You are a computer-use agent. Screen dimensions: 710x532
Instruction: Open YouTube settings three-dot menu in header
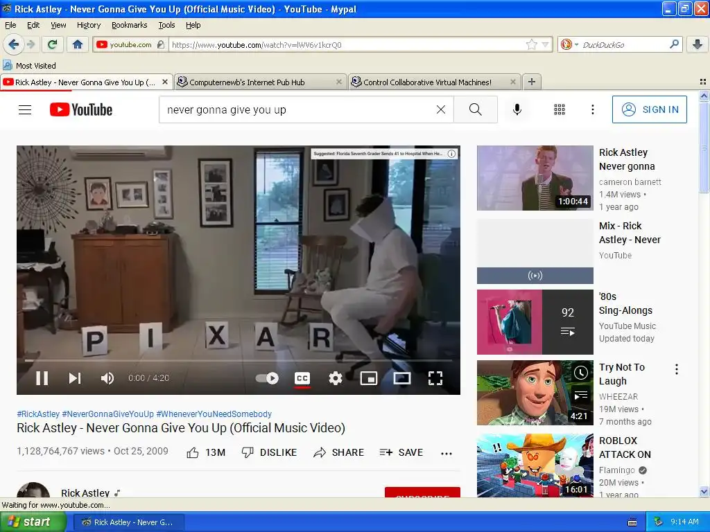coord(592,109)
